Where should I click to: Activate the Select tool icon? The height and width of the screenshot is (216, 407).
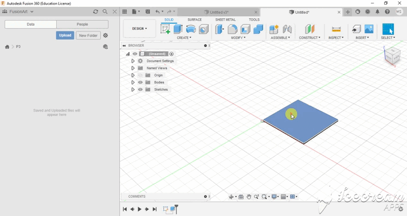[x=388, y=29]
